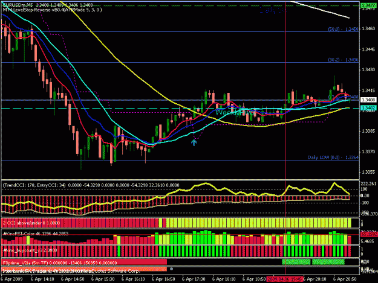Click the cyan 1.3402 price tag
This screenshot has width=378, height=283.
pos(368,108)
